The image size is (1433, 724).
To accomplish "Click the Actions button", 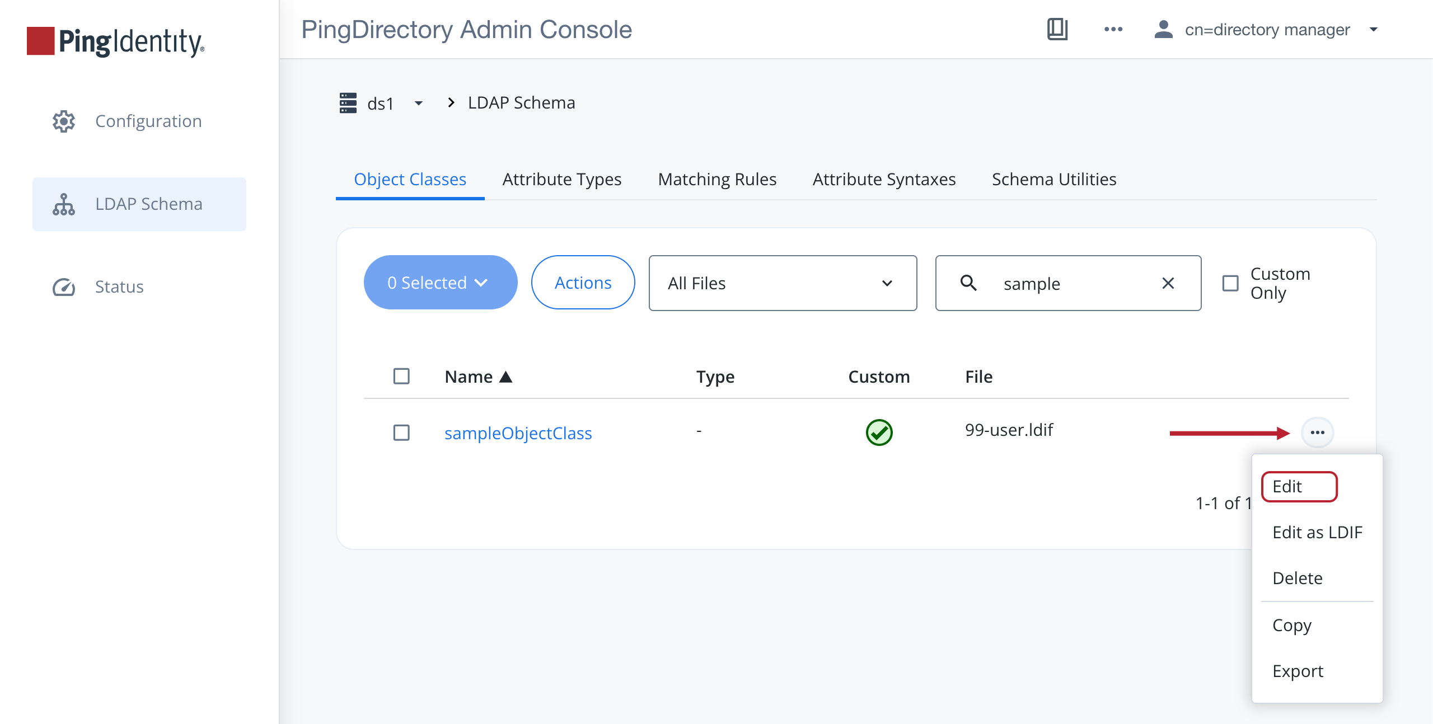I will coord(582,282).
